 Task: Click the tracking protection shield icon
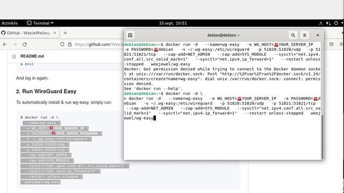(62, 44)
